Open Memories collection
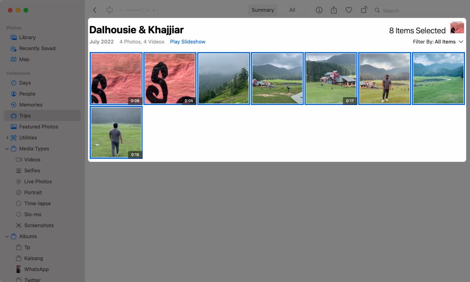The width and height of the screenshot is (470, 282). point(42,105)
